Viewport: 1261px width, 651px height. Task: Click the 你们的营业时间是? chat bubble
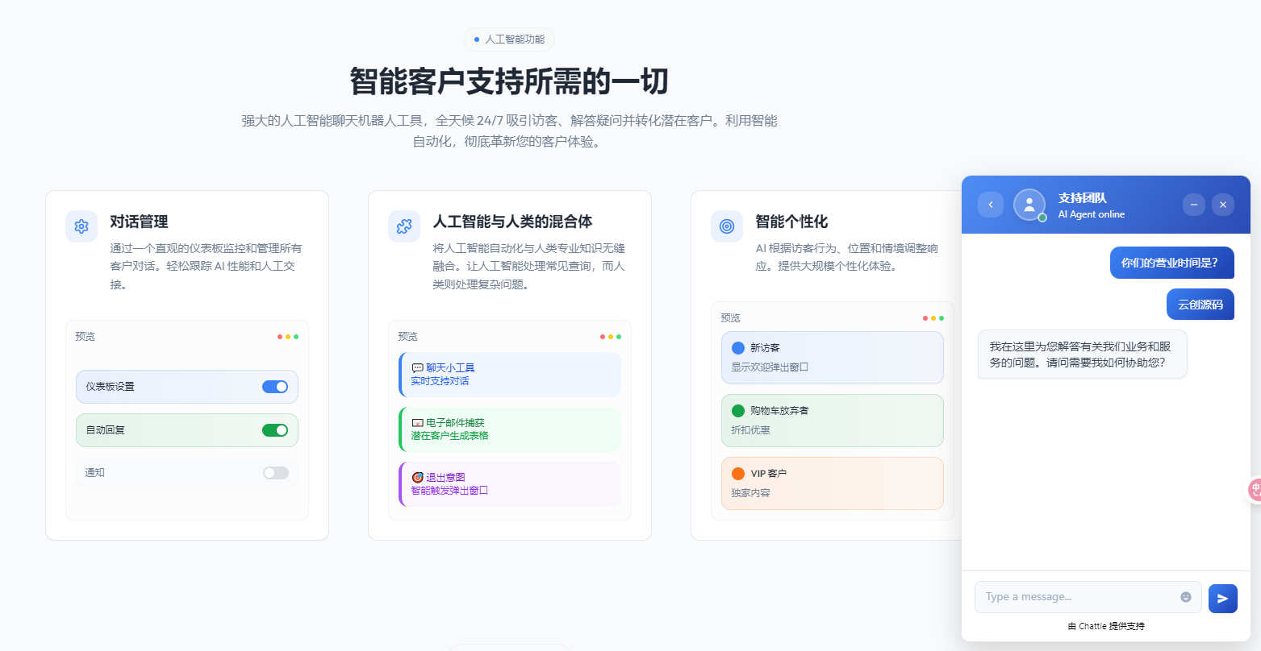1172,263
